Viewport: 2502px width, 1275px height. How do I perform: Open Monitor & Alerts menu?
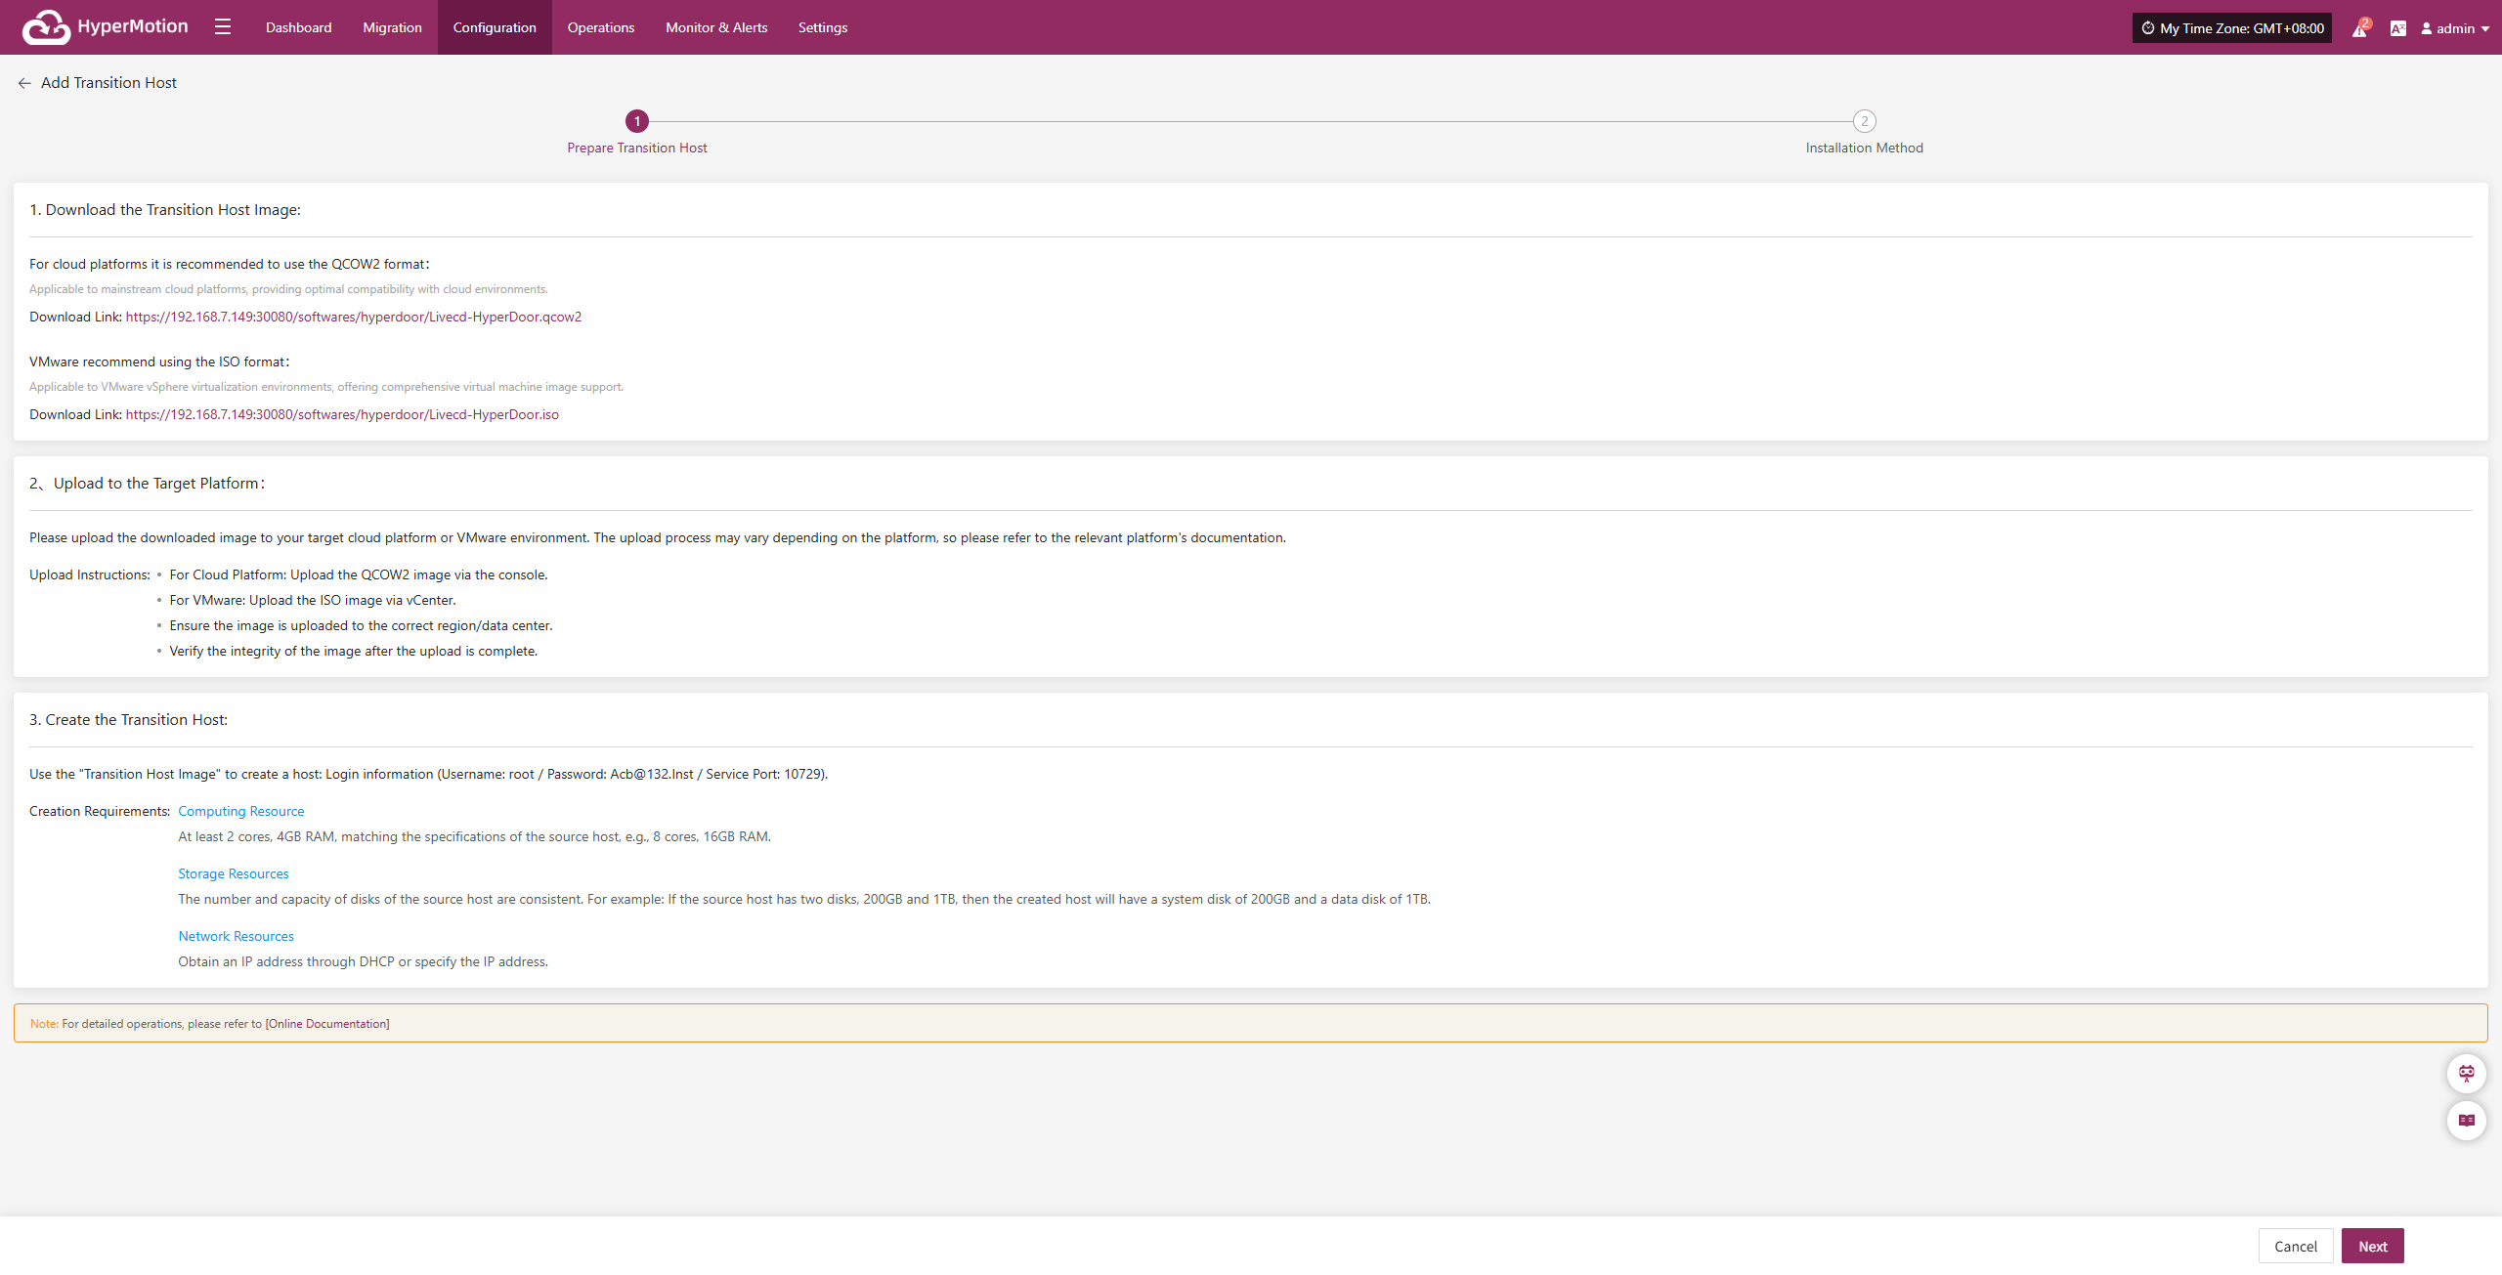(716, 27)
